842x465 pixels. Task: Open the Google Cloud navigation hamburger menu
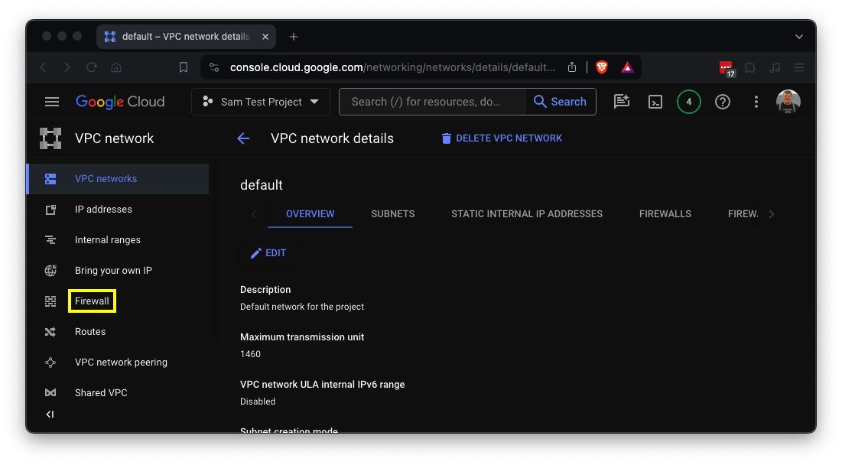click(52, 102)
